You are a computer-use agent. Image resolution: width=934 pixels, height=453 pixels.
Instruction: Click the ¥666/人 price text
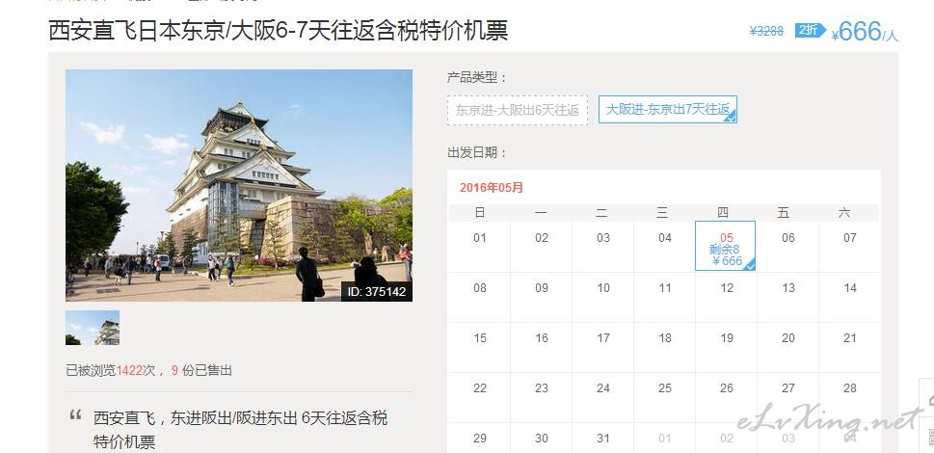click(865, 32)
